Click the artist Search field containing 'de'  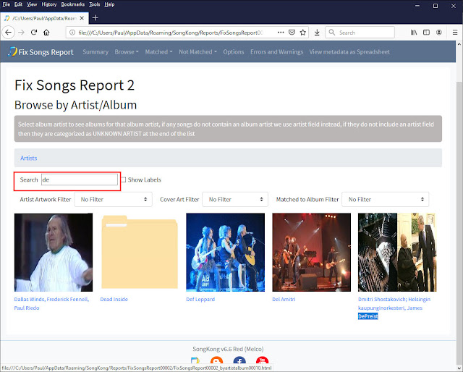click(x=80, y=179)
